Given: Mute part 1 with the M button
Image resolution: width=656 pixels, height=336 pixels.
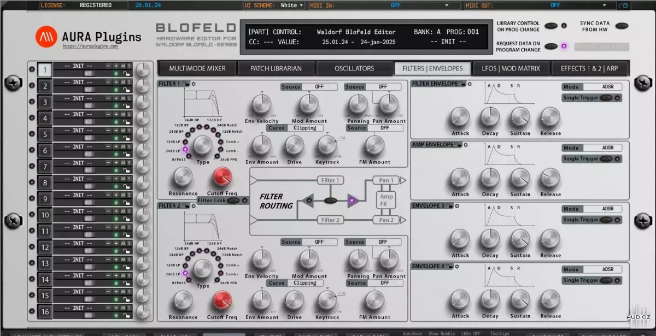Looking at the screenshot, I should click(123, 66).
